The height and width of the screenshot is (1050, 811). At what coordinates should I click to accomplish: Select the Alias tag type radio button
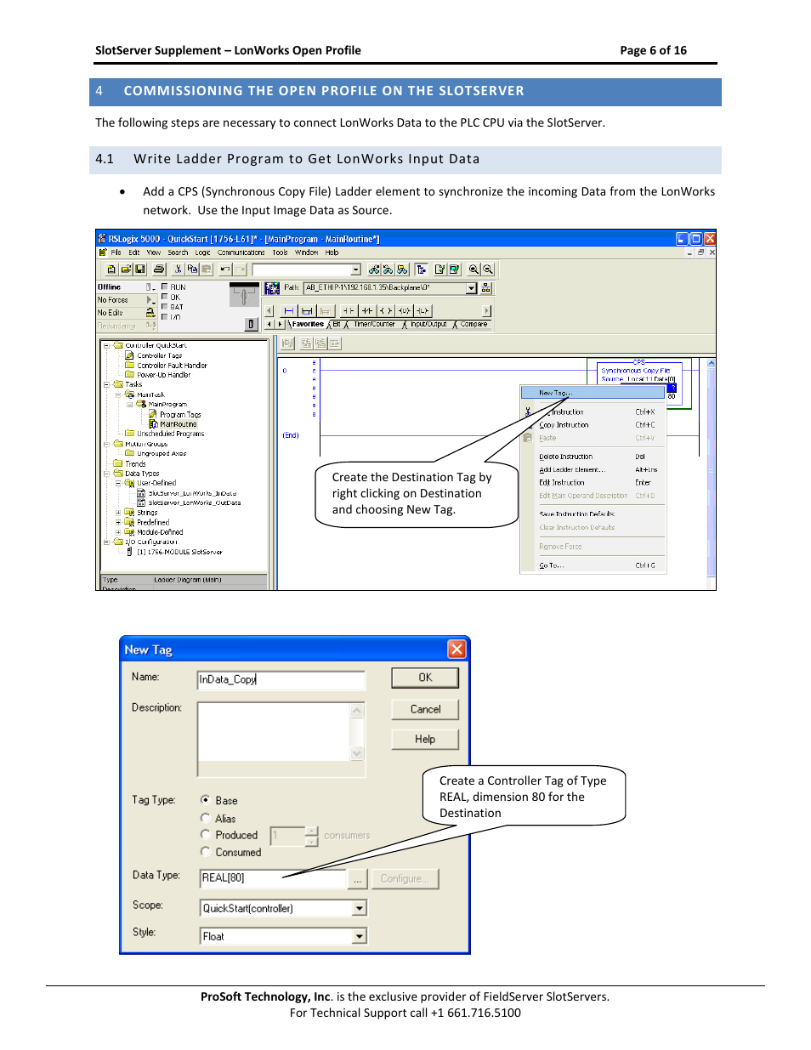point(205,818)
